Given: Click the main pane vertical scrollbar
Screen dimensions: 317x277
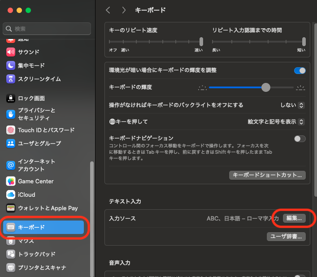Looking at the screenshot, I should (x=316, y=109).
